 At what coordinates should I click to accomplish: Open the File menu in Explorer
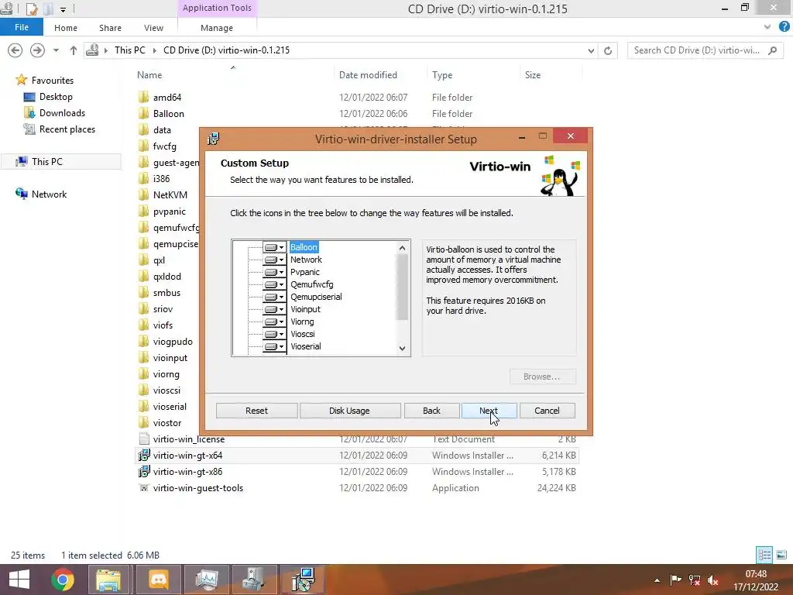click(x=21, y=27)
